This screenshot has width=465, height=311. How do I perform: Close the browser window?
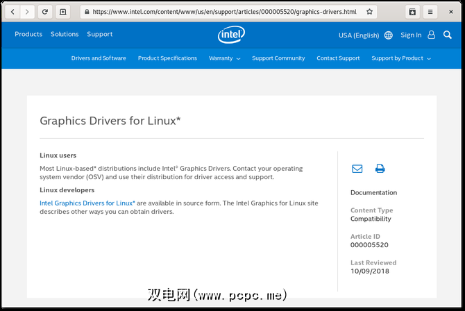450,12
